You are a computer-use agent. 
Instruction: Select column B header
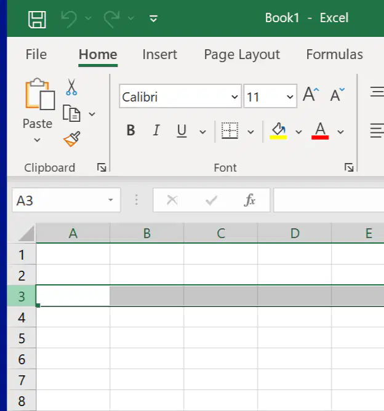pyautogui.click(x=147, y=233)
